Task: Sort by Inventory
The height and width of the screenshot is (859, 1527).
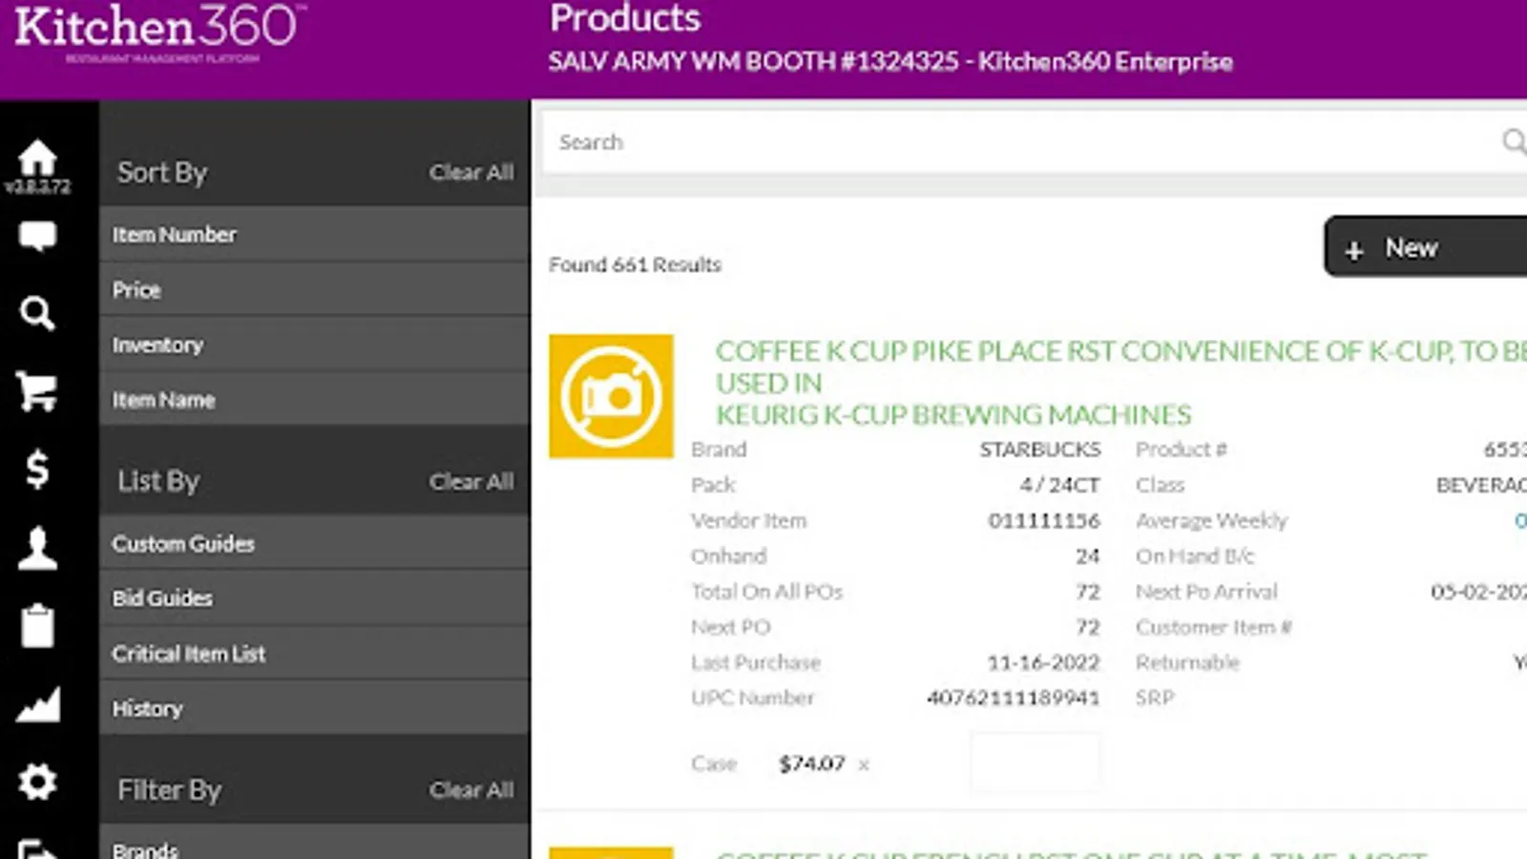Action: (315, 346)
